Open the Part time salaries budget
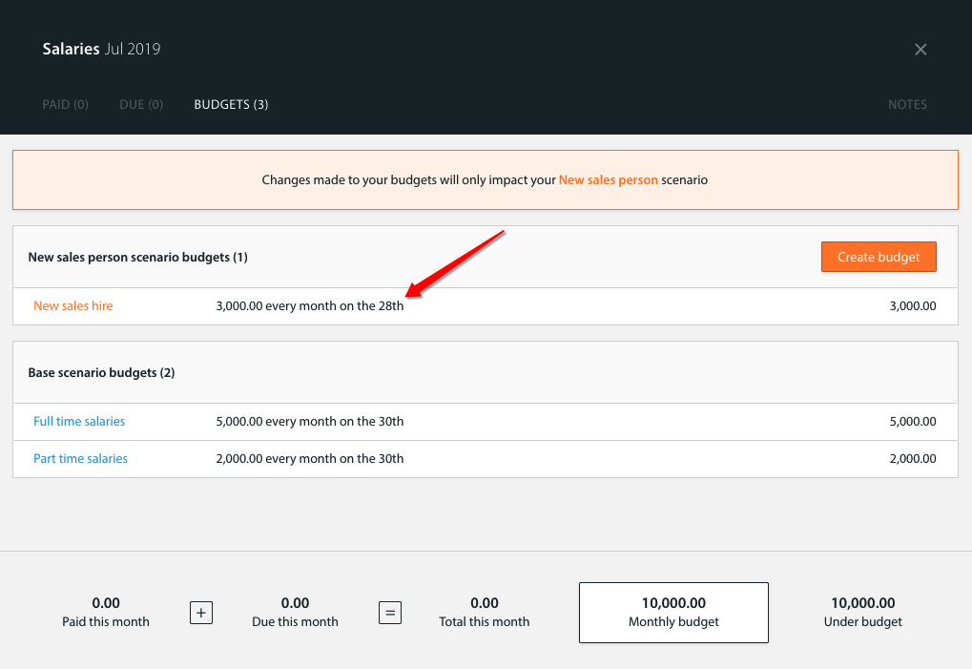This screenshot has height=669, width=972. pyautogui.click(x=80, y=458)
